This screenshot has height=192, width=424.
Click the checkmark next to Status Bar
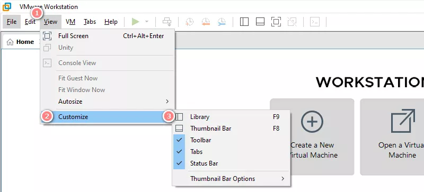[x=179, y=163]
